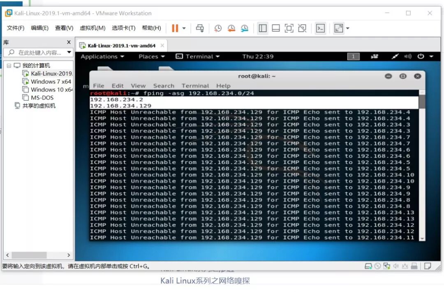
Task: Collapse the 我的计算机 tree node
Action: coord(9,66)
